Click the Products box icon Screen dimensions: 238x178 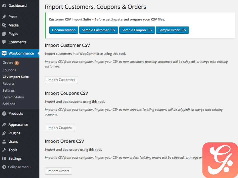click(x=4, y=114)
